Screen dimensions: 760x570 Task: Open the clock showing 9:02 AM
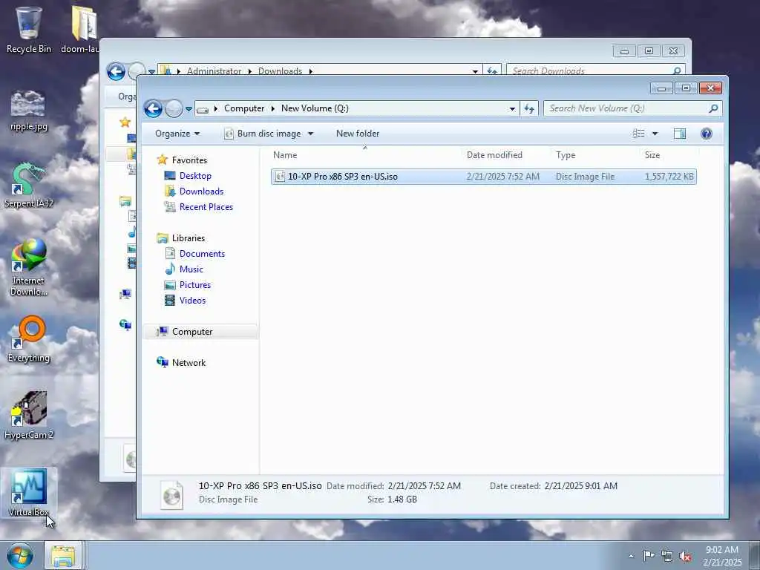click(722, 556)
